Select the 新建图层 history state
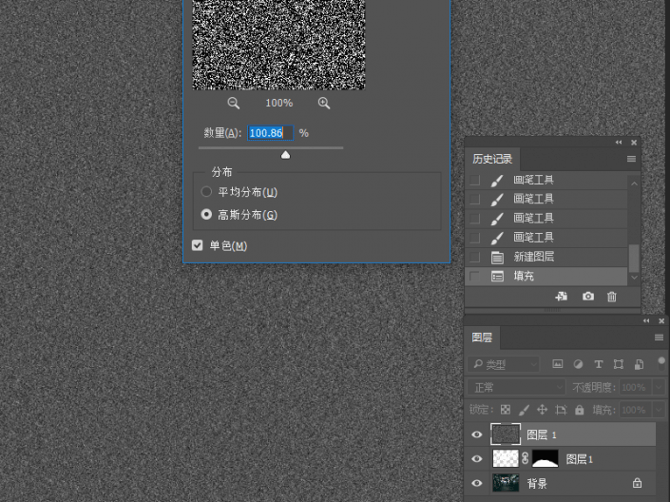The image size is (670, 502). 546,257
